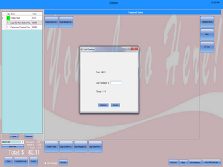Dismiss the dialog with the Cancel button
The width and height of the screenshot is (223, 167).
115,105
